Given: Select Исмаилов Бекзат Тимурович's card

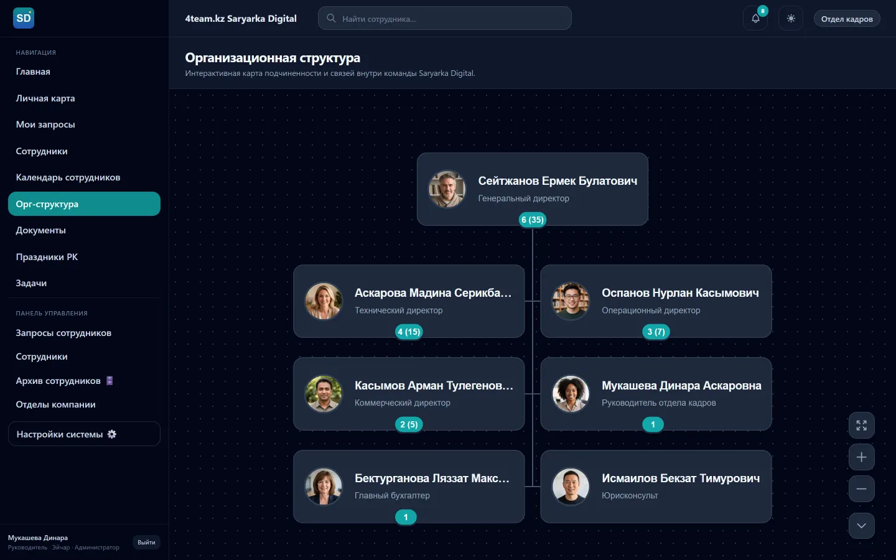Looking at the screenshot, I should coord(656,487).
